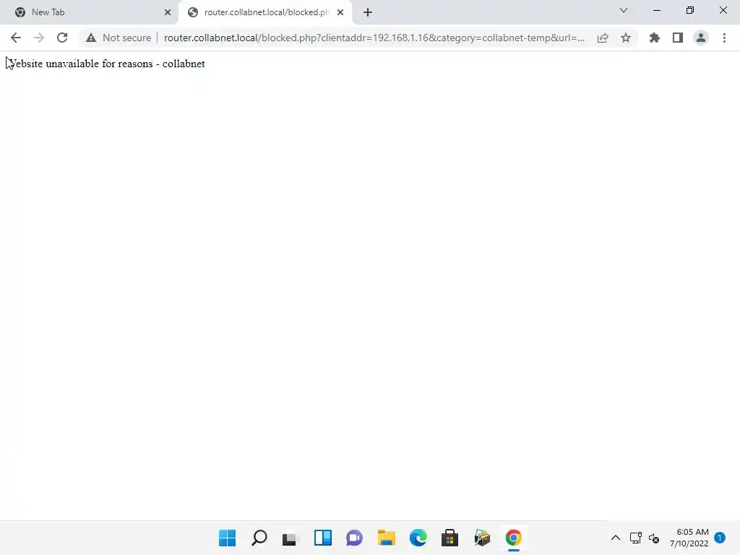
Task: Open the notification badge showing 1
Action: click(720, 538)
